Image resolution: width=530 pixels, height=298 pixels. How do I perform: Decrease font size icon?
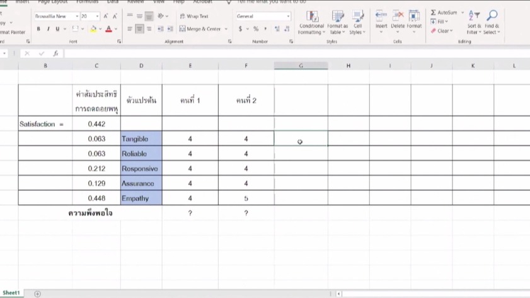click(x=115, y=16)
